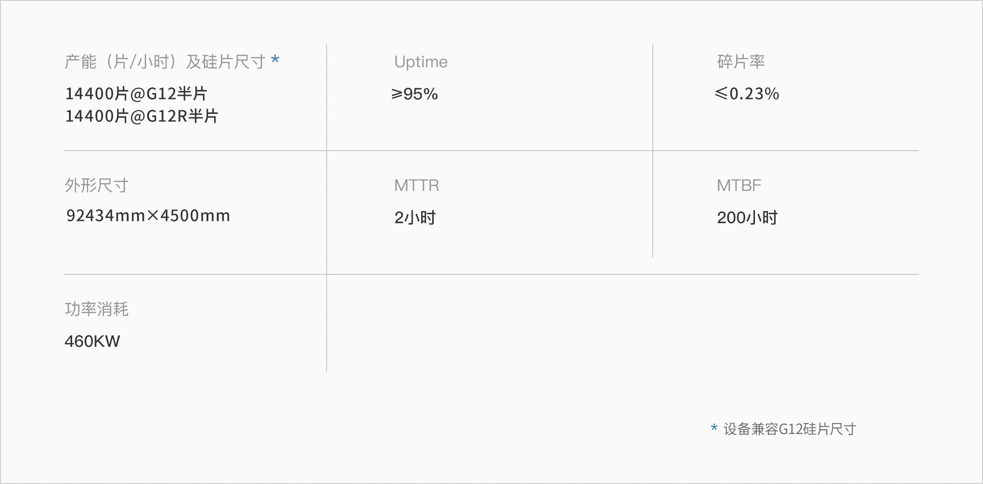Viewport: 983px width, 484px height.
Task: Click the × sign between the dimensions
Action: tap(153, 216)
